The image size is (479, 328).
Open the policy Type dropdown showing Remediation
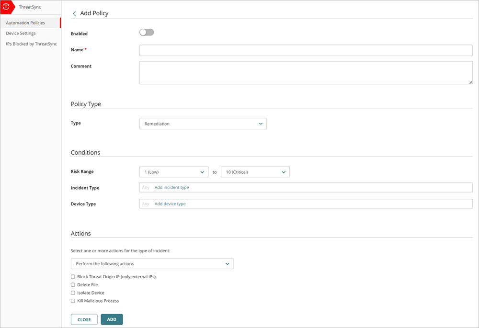pyautogui.click(x=203, y=124)
